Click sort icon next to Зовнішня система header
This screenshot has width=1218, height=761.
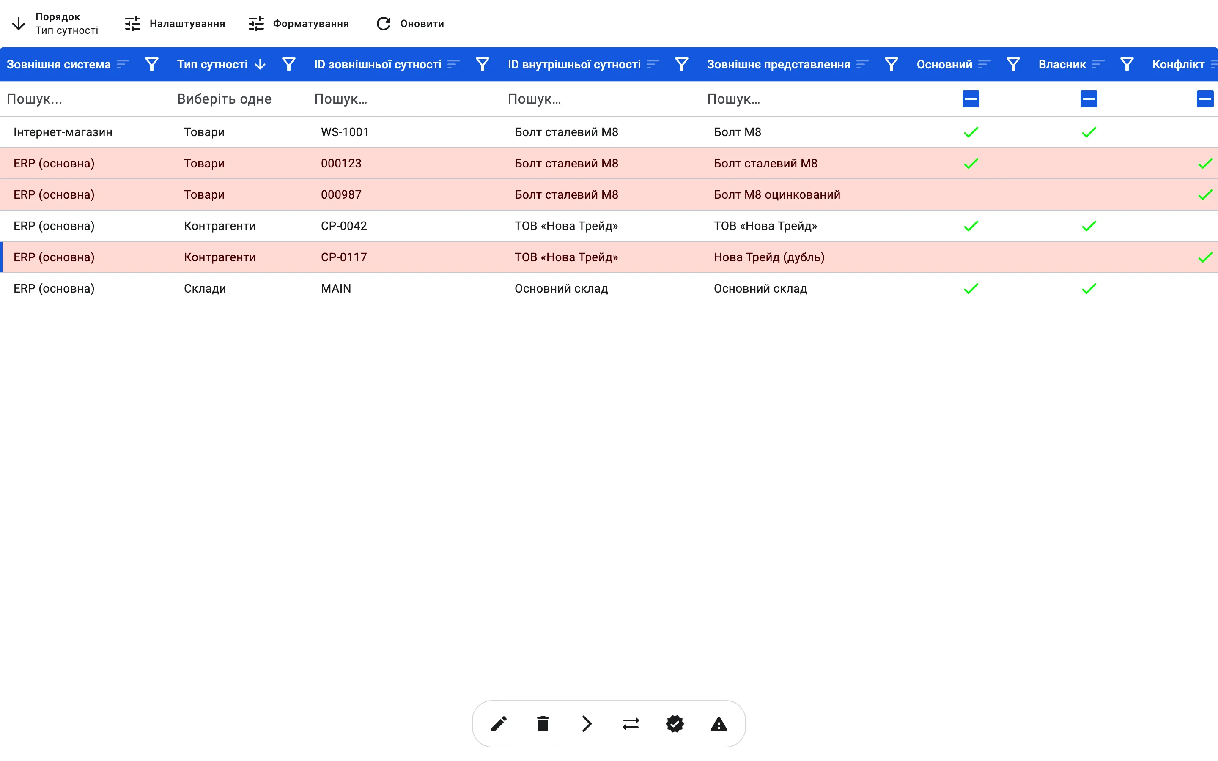click(x=123, y=64)
